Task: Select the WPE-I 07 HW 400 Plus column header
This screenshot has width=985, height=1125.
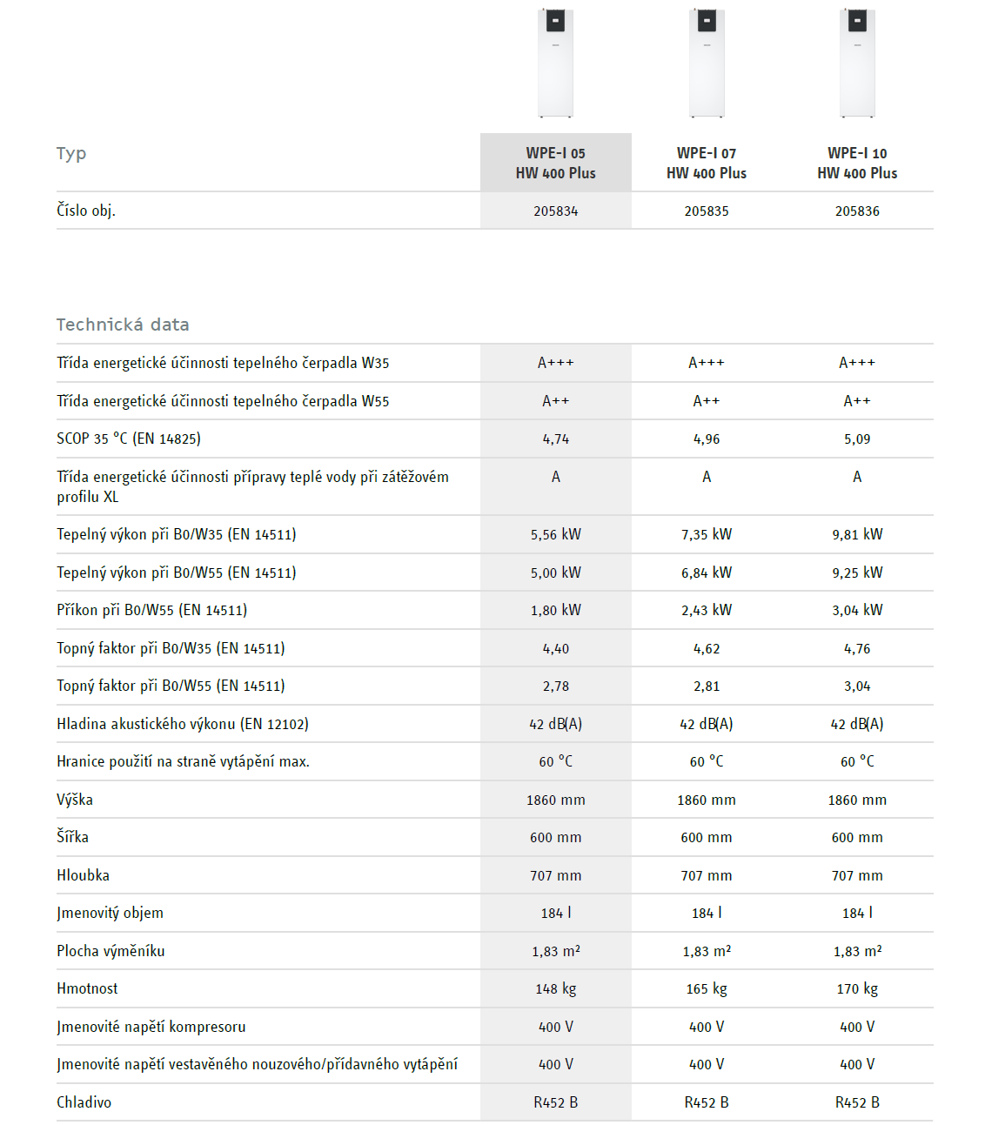Action: pyautogui.click(x=707, y=163)
